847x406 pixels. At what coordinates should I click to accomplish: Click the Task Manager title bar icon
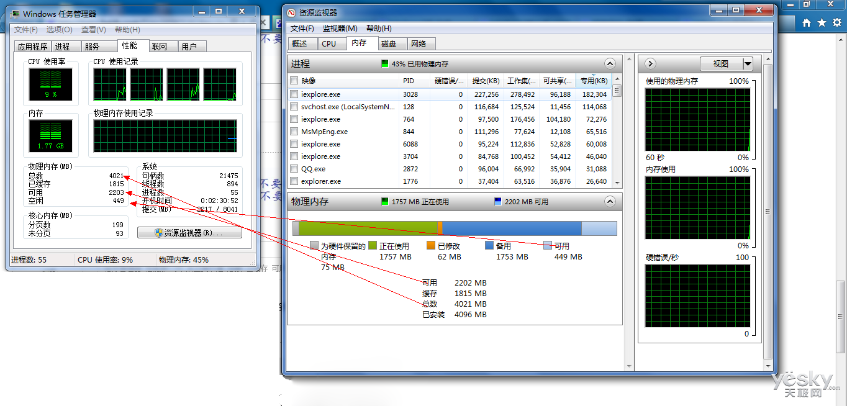(x=15, y=14)
